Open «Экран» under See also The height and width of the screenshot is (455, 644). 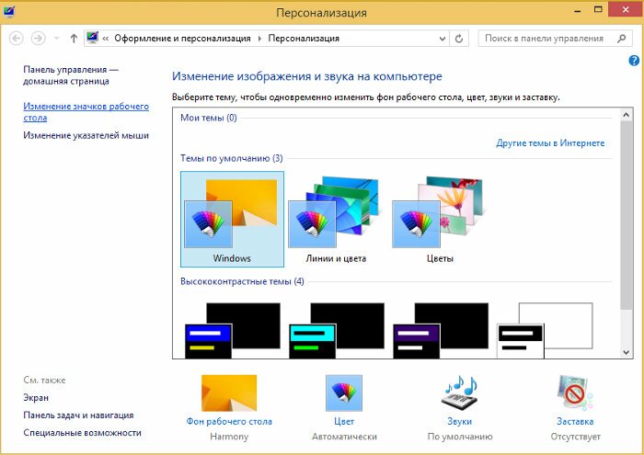[36, 398]
